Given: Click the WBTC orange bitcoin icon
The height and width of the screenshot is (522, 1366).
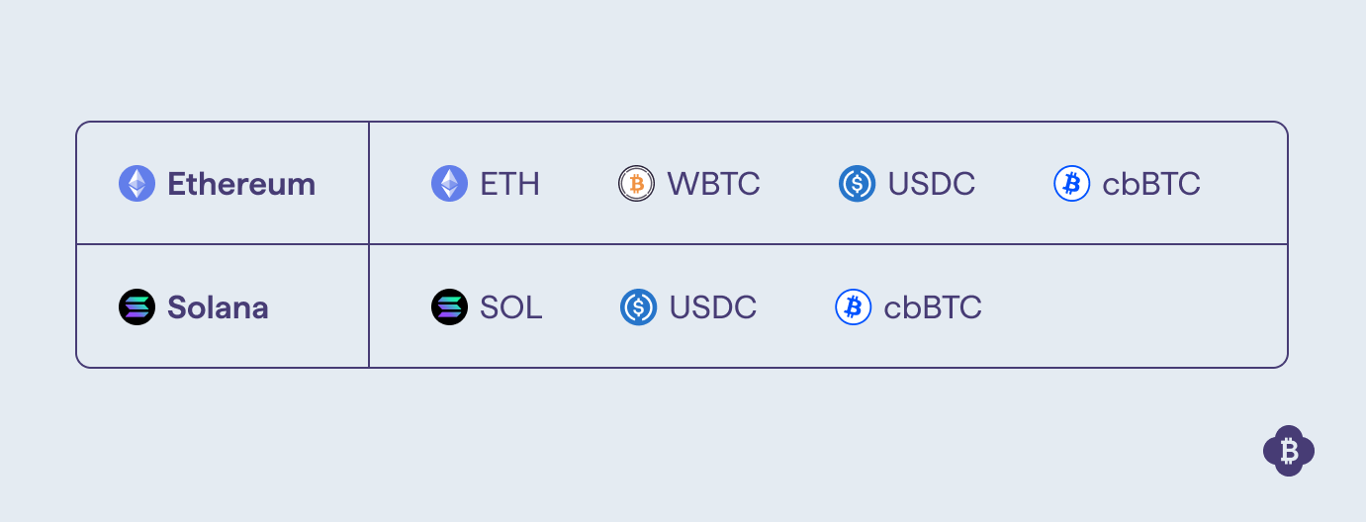Looking at the screenshot, I should point(637,184).
